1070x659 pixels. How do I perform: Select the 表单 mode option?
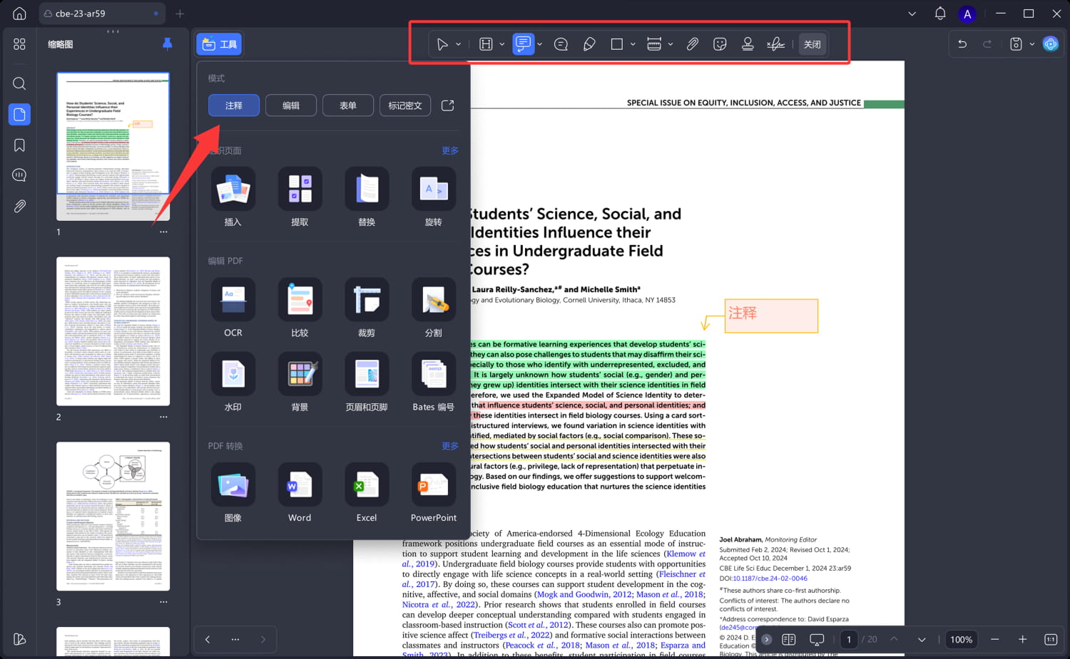coord(348,105)
